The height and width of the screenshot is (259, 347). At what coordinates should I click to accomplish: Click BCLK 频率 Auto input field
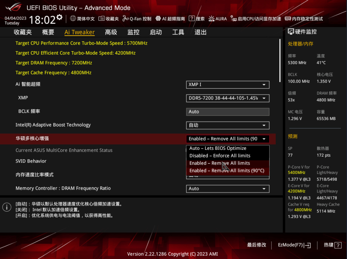[x=228, y=112]
